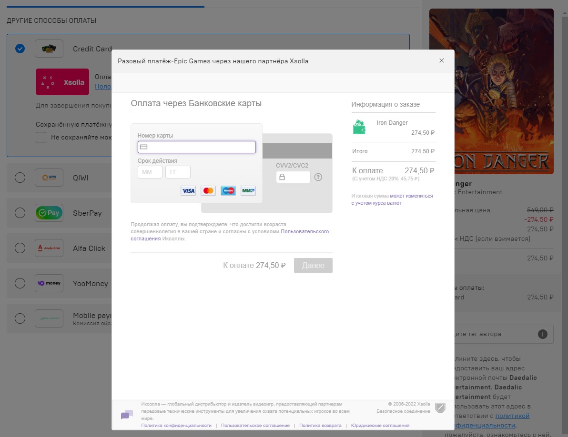Click the МИР card logo
Screen dimensions: 568x437
(248, 190)
